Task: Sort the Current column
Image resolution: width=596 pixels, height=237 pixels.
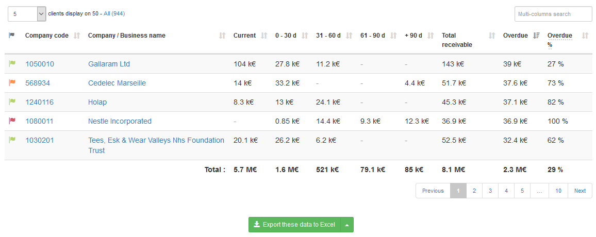Action: tap(264, 36)
